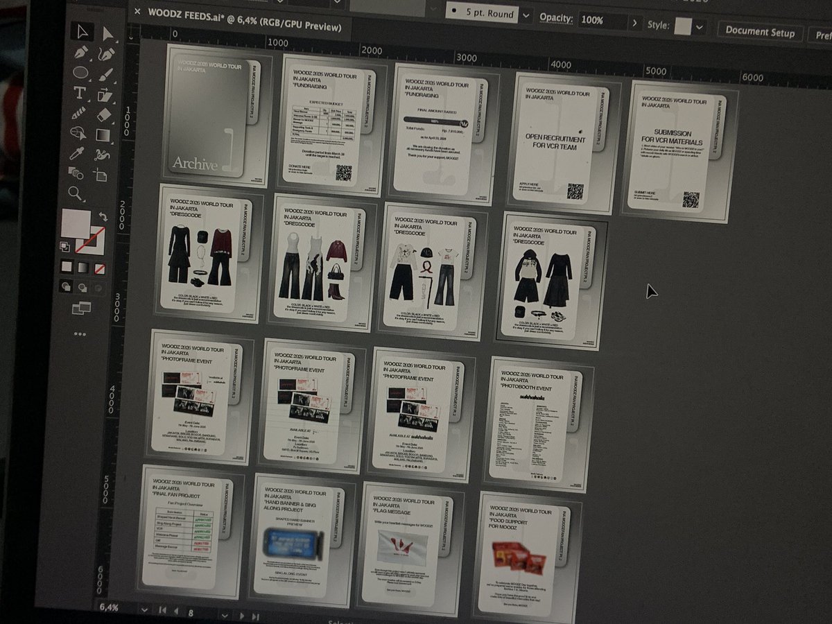Screen dimensions: 832x624
Task: Select the Shape Builder tool
Action: (x=78, y=132)
